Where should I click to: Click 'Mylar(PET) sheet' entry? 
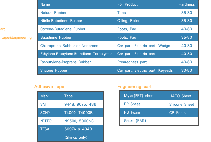[x=139, y=96]
